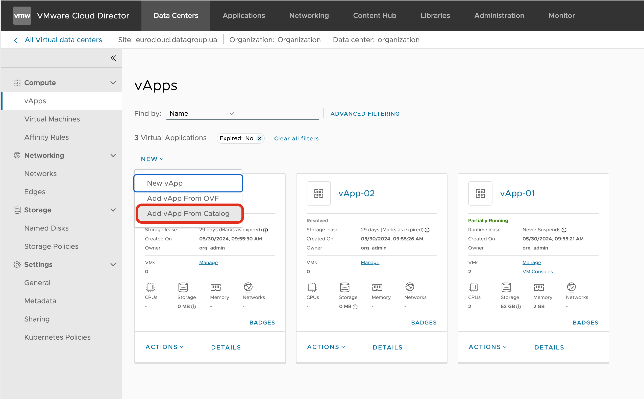Click the Compute grid icon in sidebar
The width and height of the screenshot is (644, 399).
click(17, 83)
